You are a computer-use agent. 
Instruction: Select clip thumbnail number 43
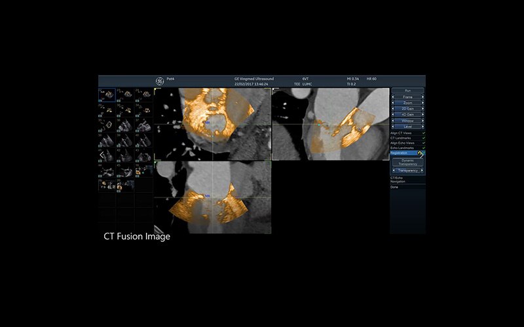point(143,156)
